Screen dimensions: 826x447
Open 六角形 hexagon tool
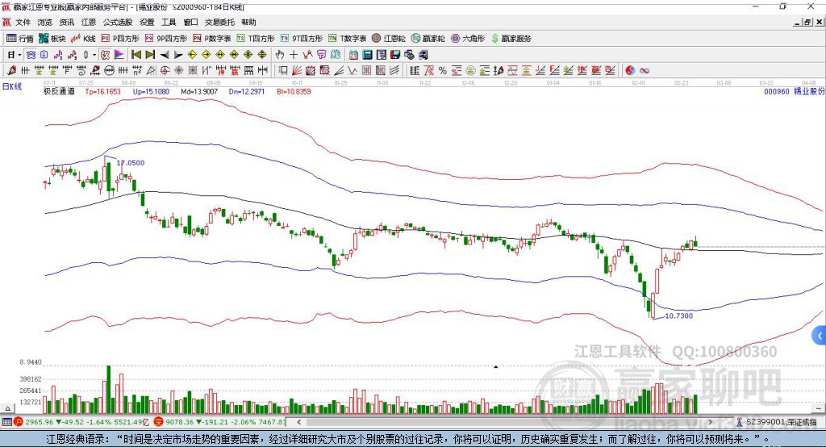[468, 39]
